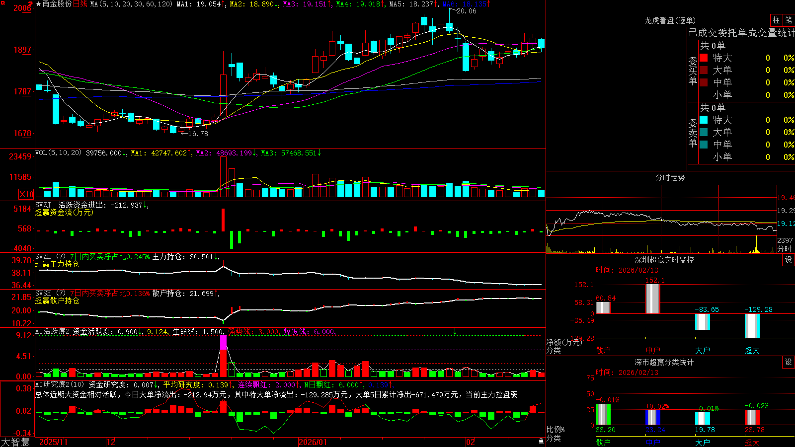Click the red 超大 23.78 ratio bar

[x=752, y=418]
